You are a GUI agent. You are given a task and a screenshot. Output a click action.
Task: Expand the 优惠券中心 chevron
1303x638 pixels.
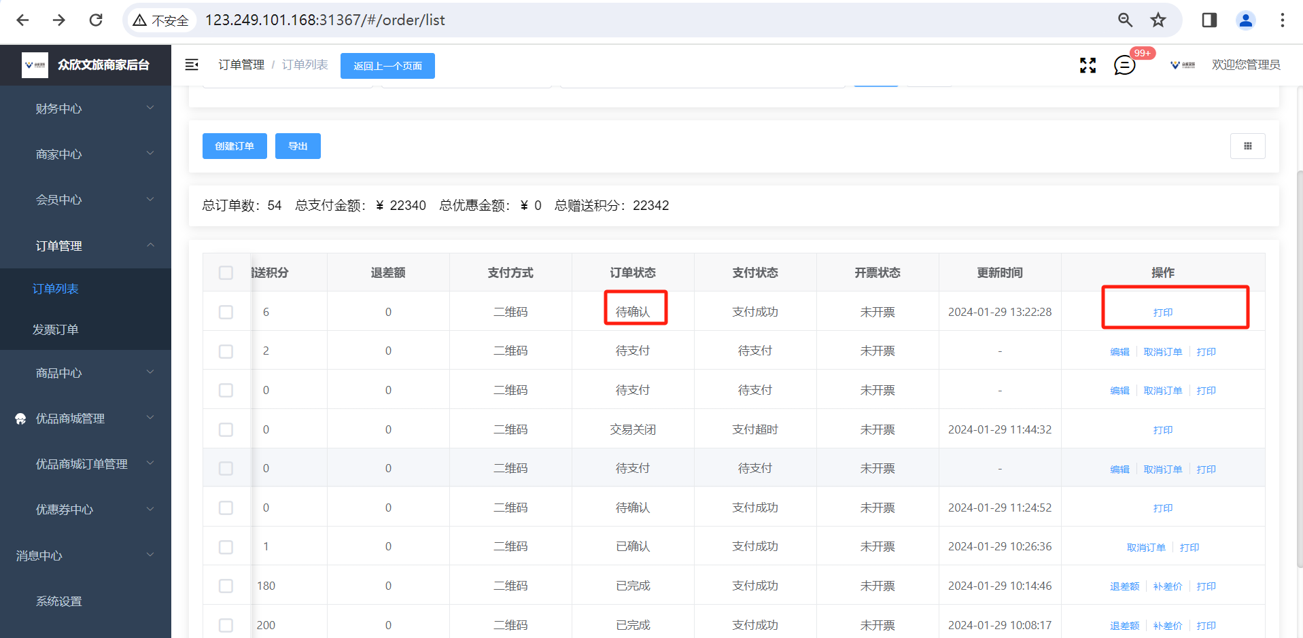pos(150,508)
